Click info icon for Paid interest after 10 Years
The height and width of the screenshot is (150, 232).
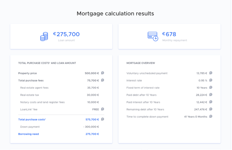coord(211,102)
